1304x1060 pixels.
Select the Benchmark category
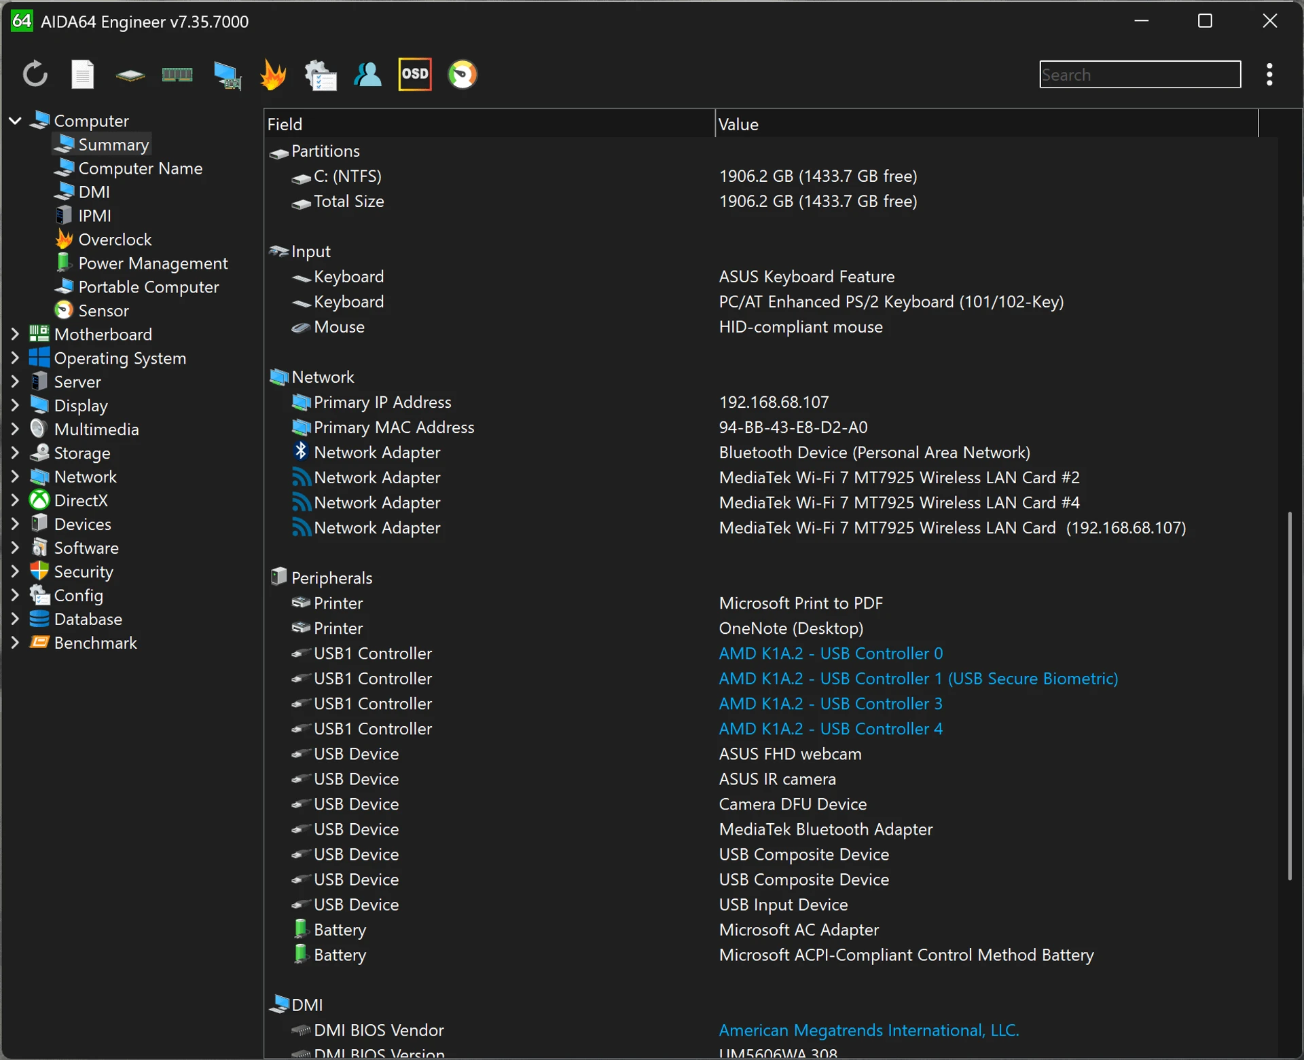coord(83,643)
